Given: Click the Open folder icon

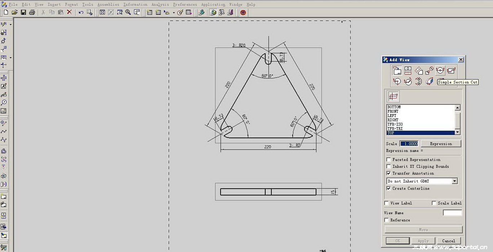Looking at the screenshot, I should coord(14,12).
